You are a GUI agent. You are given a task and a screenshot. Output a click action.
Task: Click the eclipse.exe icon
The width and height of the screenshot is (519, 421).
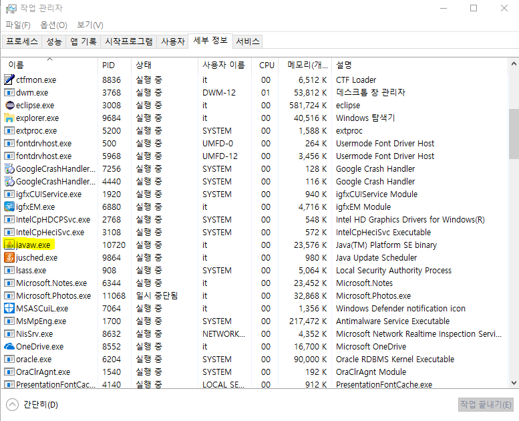coord(9,106)
